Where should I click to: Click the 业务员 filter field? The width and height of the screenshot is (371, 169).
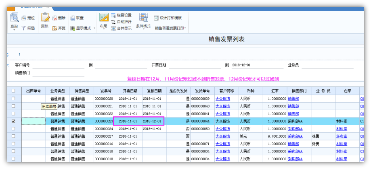tap(327, 65)
